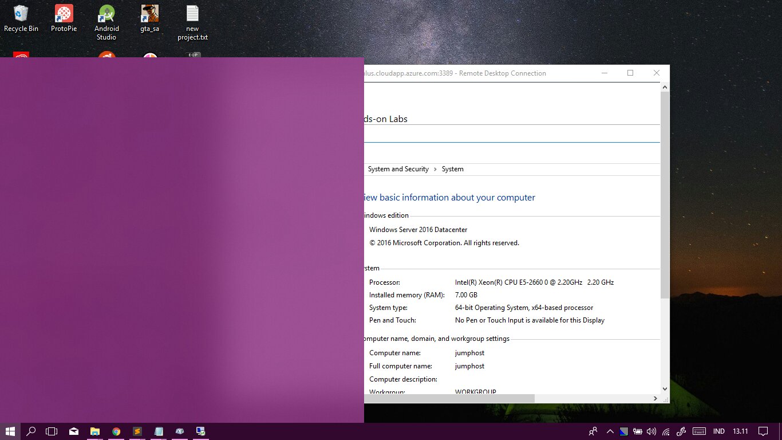Click the vertical scrollbar thumb of remote window
The image size is (782, 440).
pyautogui.click(x=665, y=195)
